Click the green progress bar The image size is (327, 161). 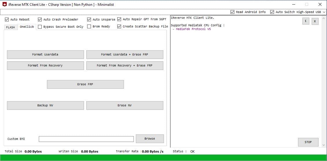tap(163, 158)
